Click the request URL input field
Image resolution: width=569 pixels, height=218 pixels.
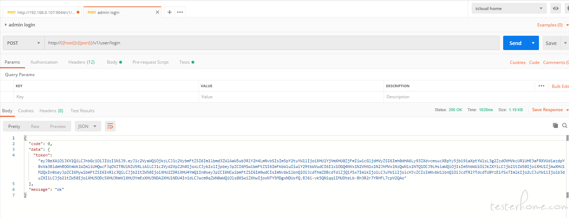272,43
